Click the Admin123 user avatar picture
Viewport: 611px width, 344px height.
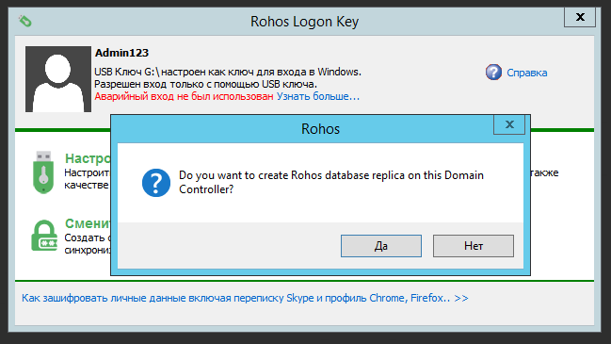(x=58, y=79)
